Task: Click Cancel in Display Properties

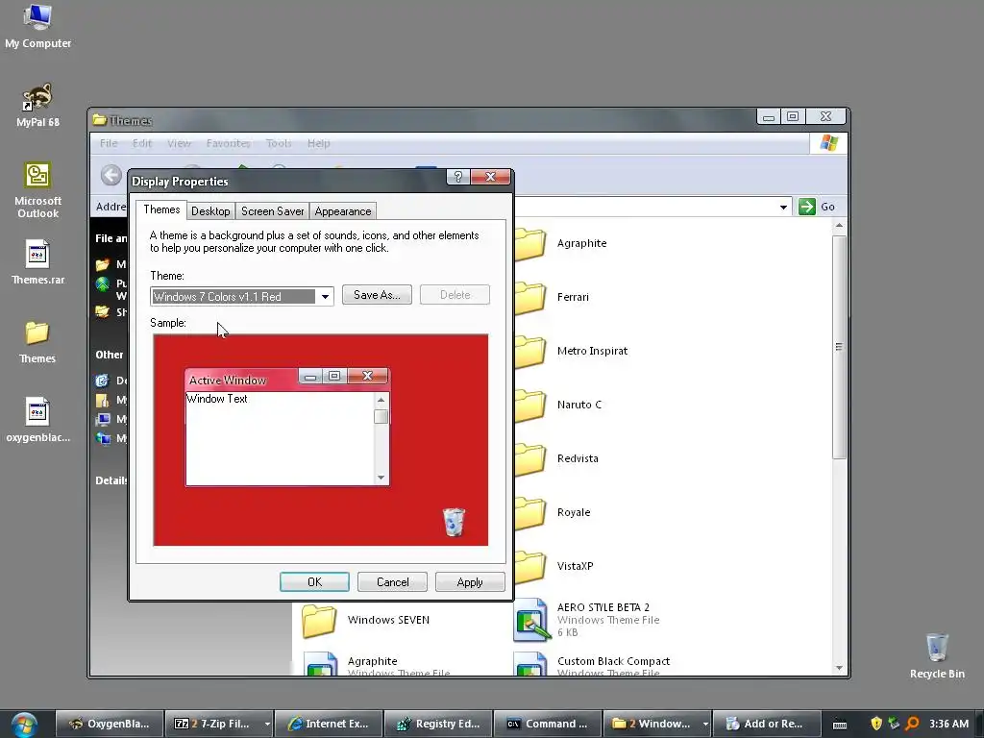Action: (392, 581)
